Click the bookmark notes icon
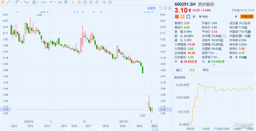Screen dimensions: 256x131 [194, 16]
